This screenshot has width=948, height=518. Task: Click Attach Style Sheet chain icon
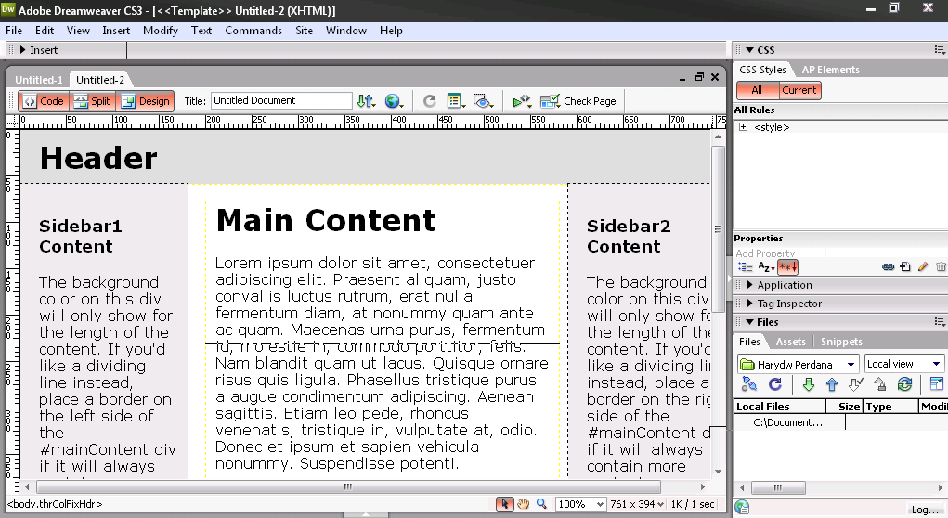click(888, 266)
